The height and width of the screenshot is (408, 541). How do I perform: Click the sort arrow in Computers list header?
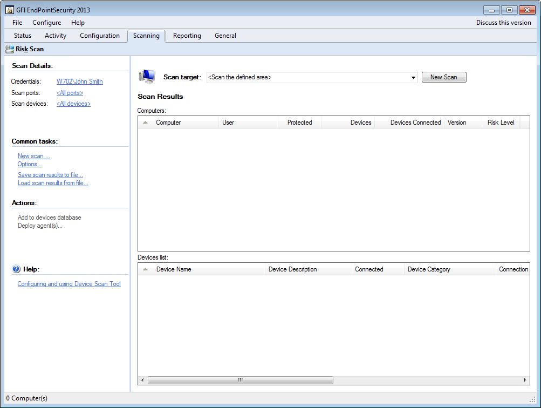tap(145, 123)
